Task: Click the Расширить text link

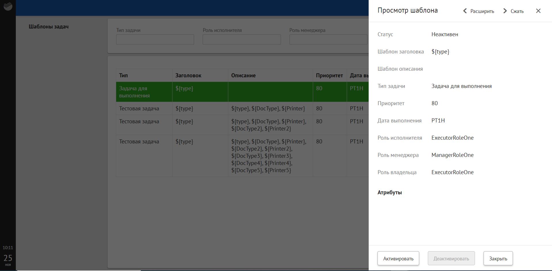Action: pyautogui.click(x=482, y=11)
